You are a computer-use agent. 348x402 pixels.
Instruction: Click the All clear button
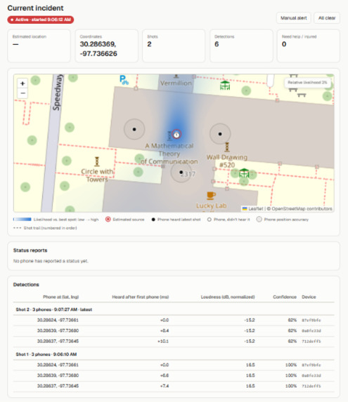(327, 18)
